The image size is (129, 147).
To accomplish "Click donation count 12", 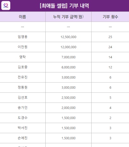I will pos(110,67).
